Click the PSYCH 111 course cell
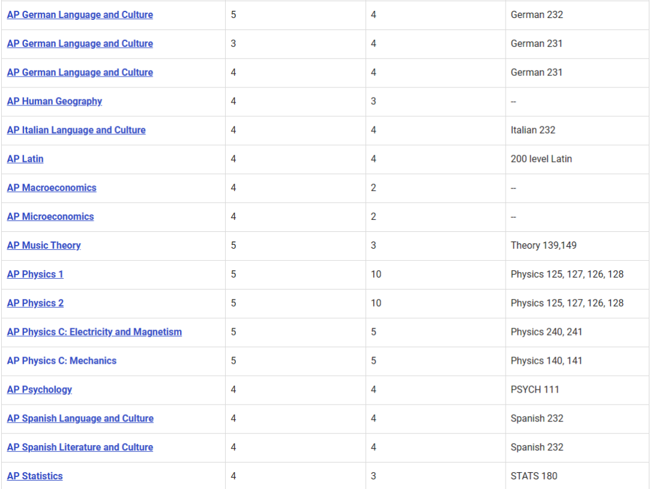The width and height of the screenshot is (650, 489). (x=535, y=390)
